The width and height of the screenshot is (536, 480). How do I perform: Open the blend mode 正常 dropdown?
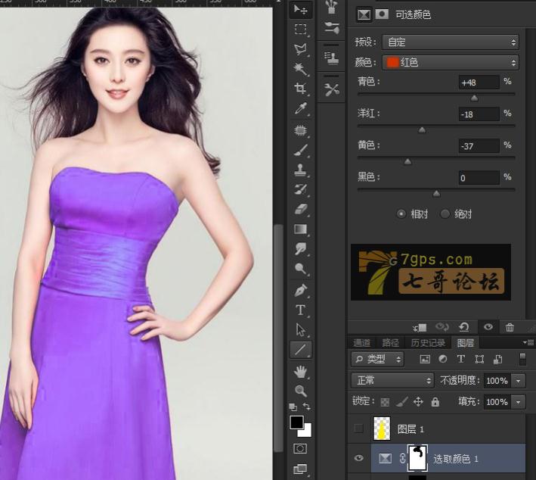coord(392,380)
